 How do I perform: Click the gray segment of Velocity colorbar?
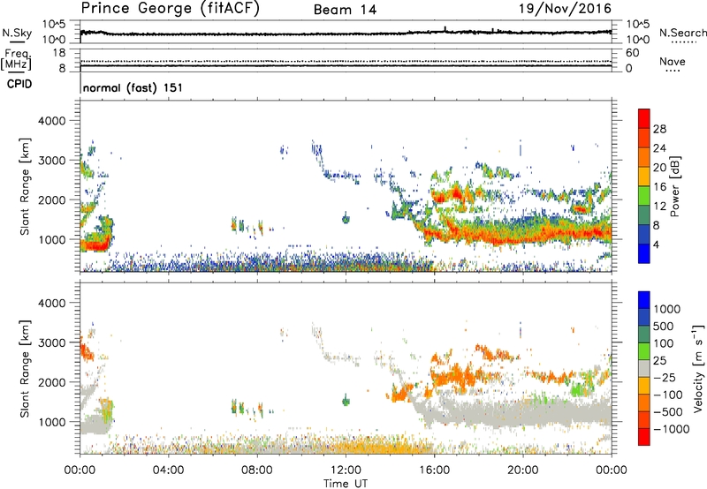click(644, 368)
